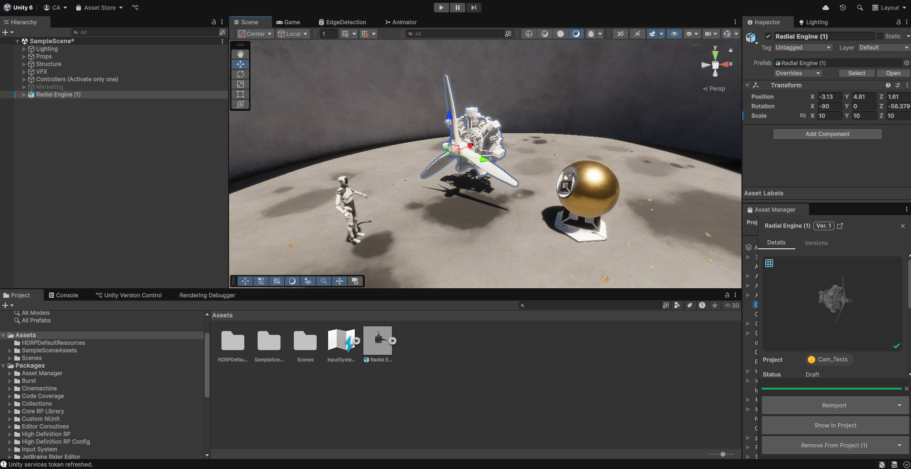Open the Versions tab in Asset Manager
Screen dimensions: 911x469
[816, 243]
